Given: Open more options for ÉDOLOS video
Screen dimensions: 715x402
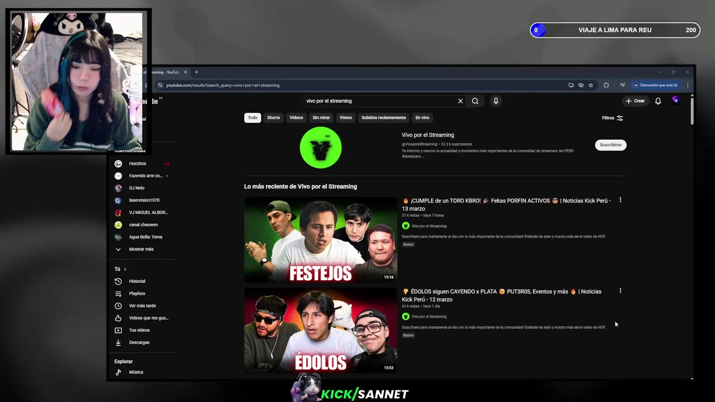Looking at the screenshot, I should pyautogui.click(x=620, y=291).
